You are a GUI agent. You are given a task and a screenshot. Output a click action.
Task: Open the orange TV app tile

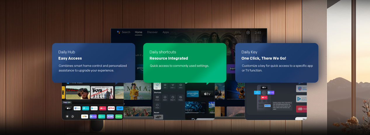(x=85, y=116)
